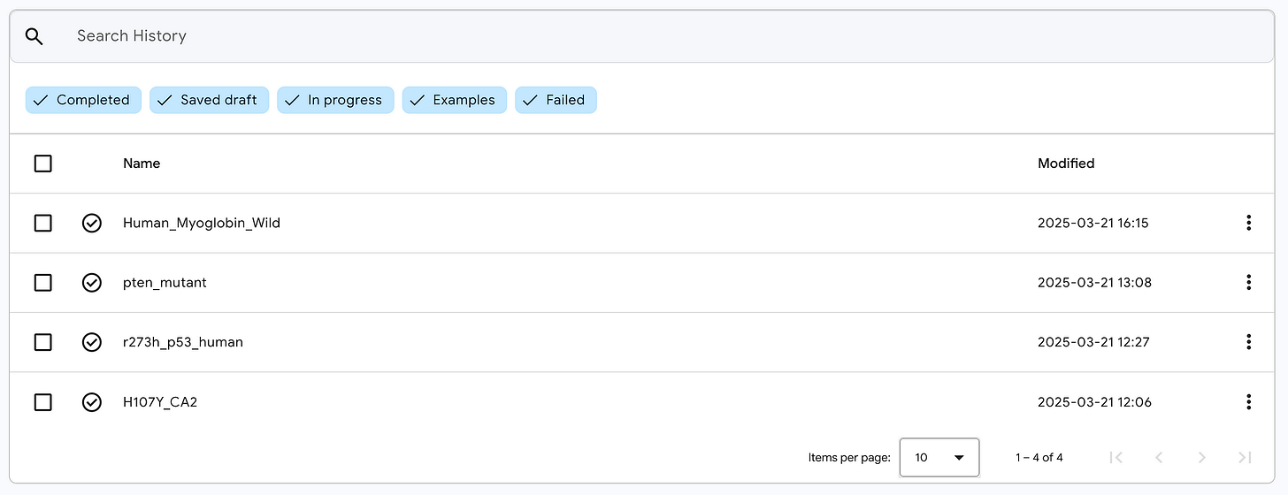
Task: Open the items per page dropdown
Action: pyautogui.click(x=939, y=457)
